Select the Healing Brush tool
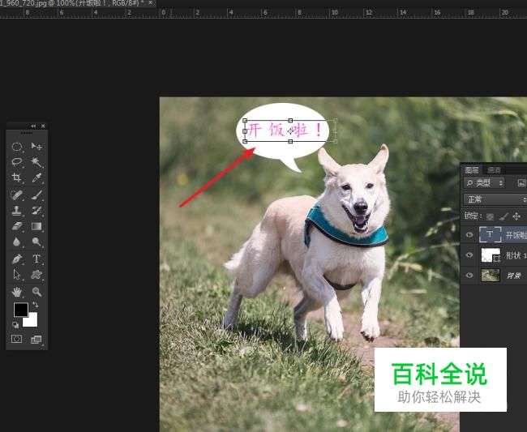 point(17,195)
